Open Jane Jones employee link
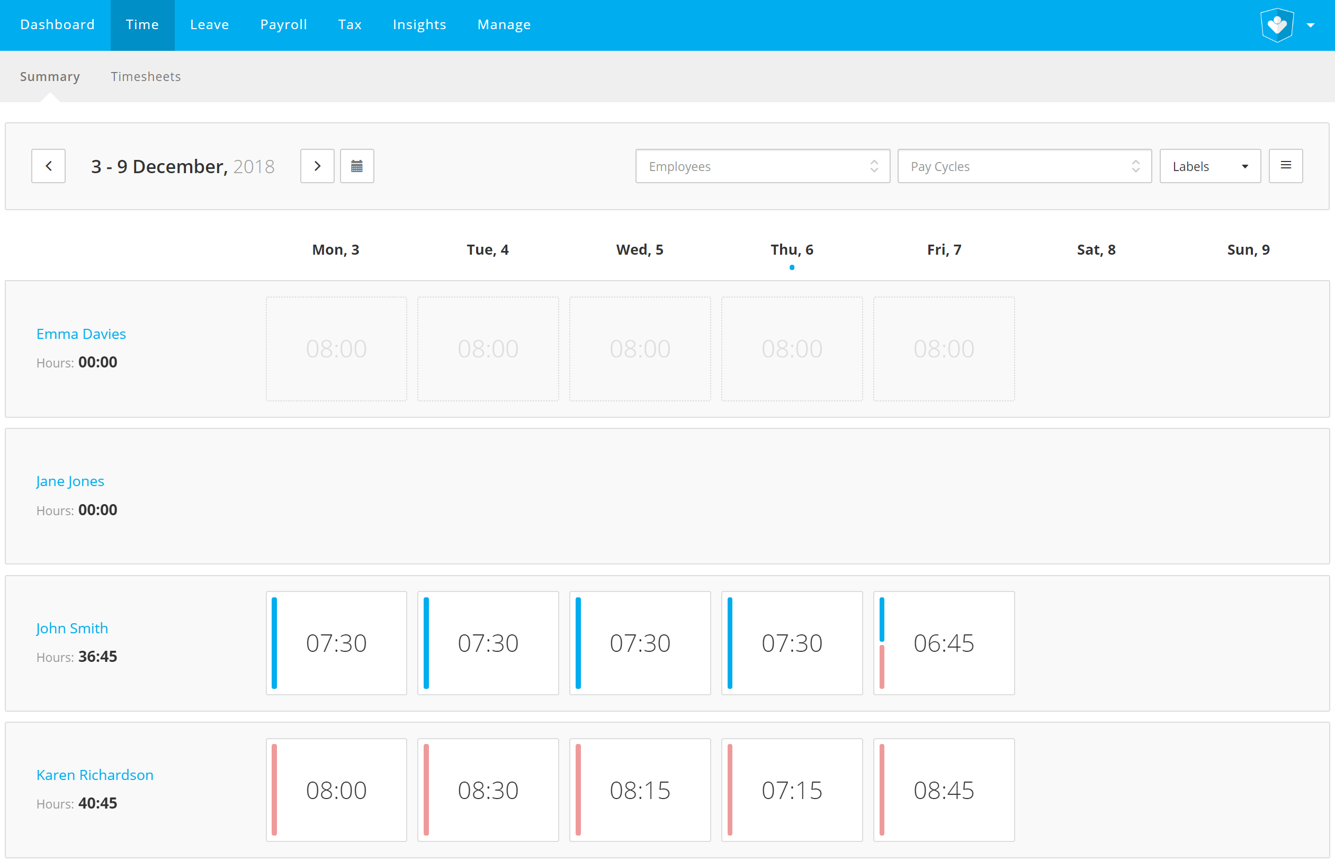This screenshot has width=1335, height=861. pyautogui.click(x=70, y=481)
